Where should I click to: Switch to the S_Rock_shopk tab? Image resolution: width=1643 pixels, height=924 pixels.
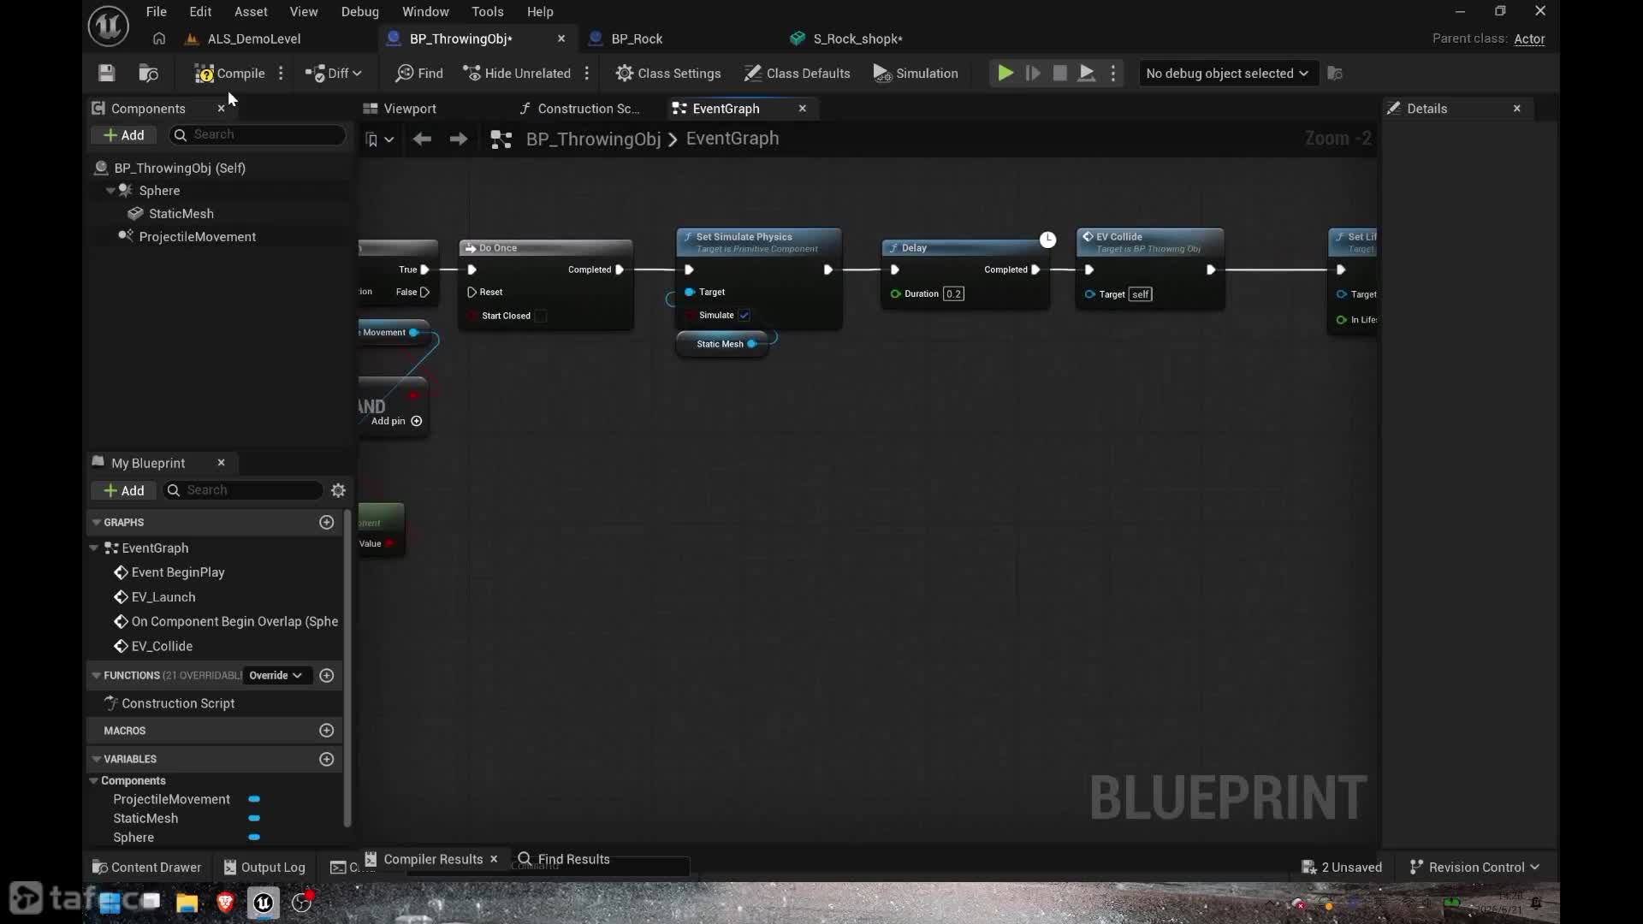tap(857, 38)
